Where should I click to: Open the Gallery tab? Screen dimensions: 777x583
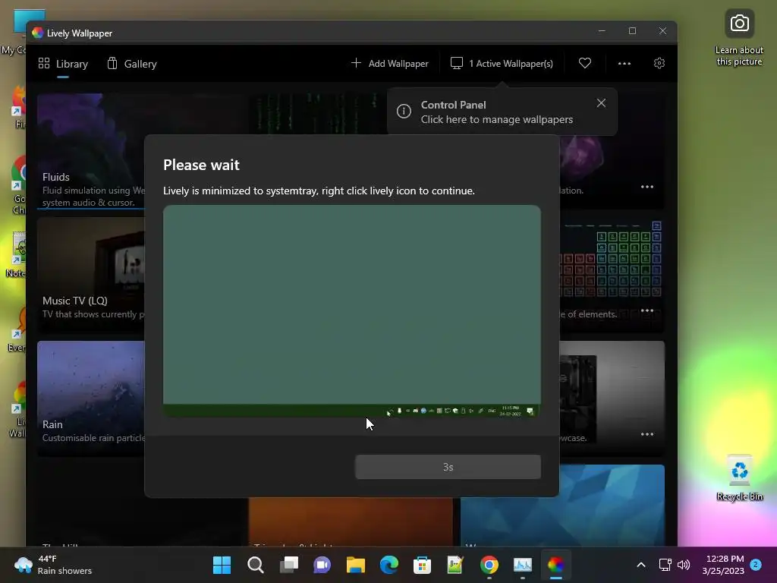132,64
